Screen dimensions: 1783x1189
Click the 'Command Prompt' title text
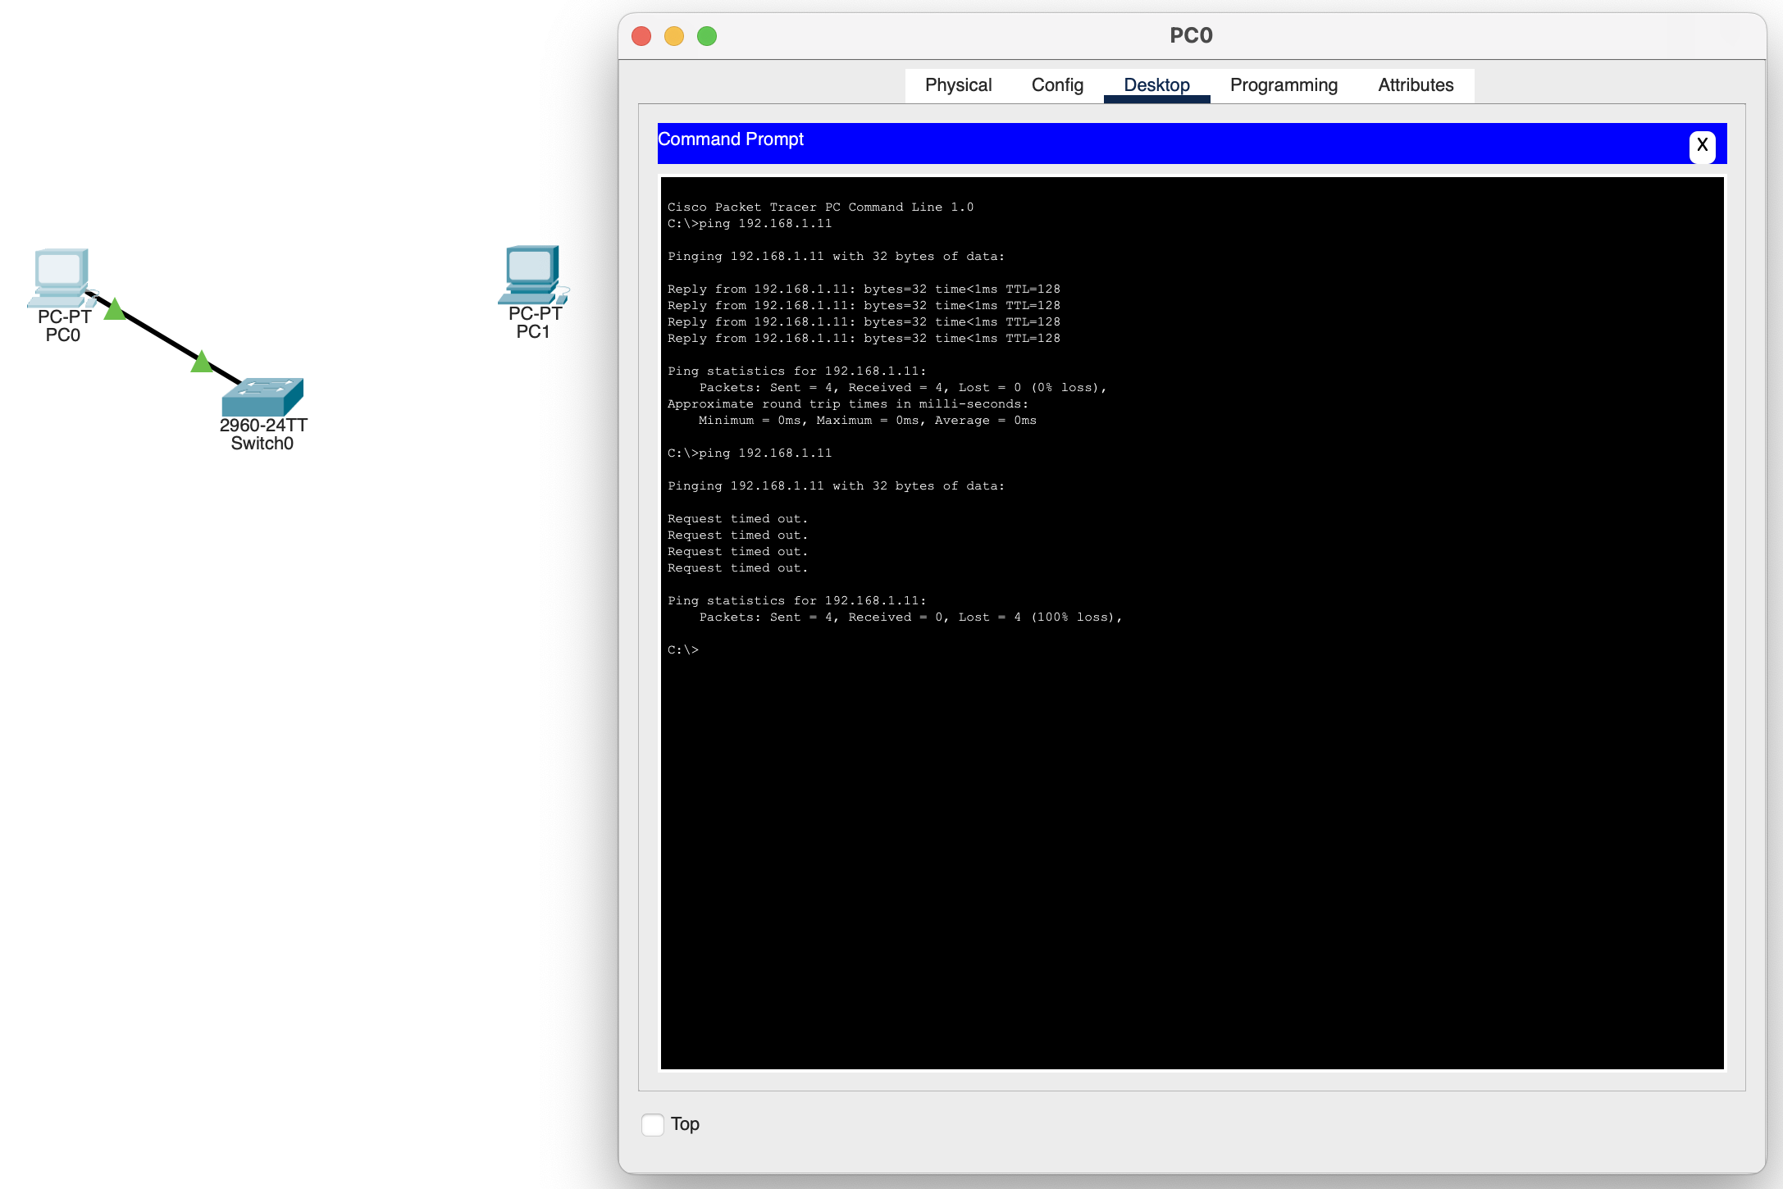point(731,139)
